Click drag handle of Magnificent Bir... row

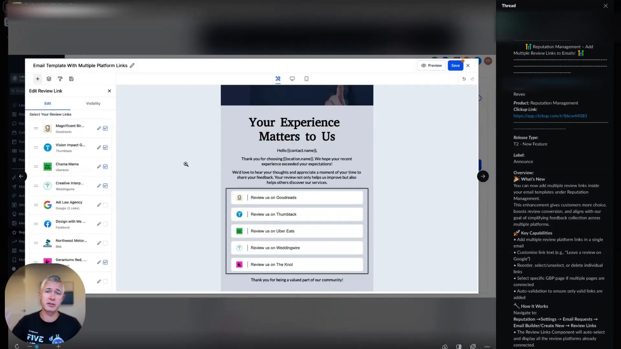(x=36, y=128)
